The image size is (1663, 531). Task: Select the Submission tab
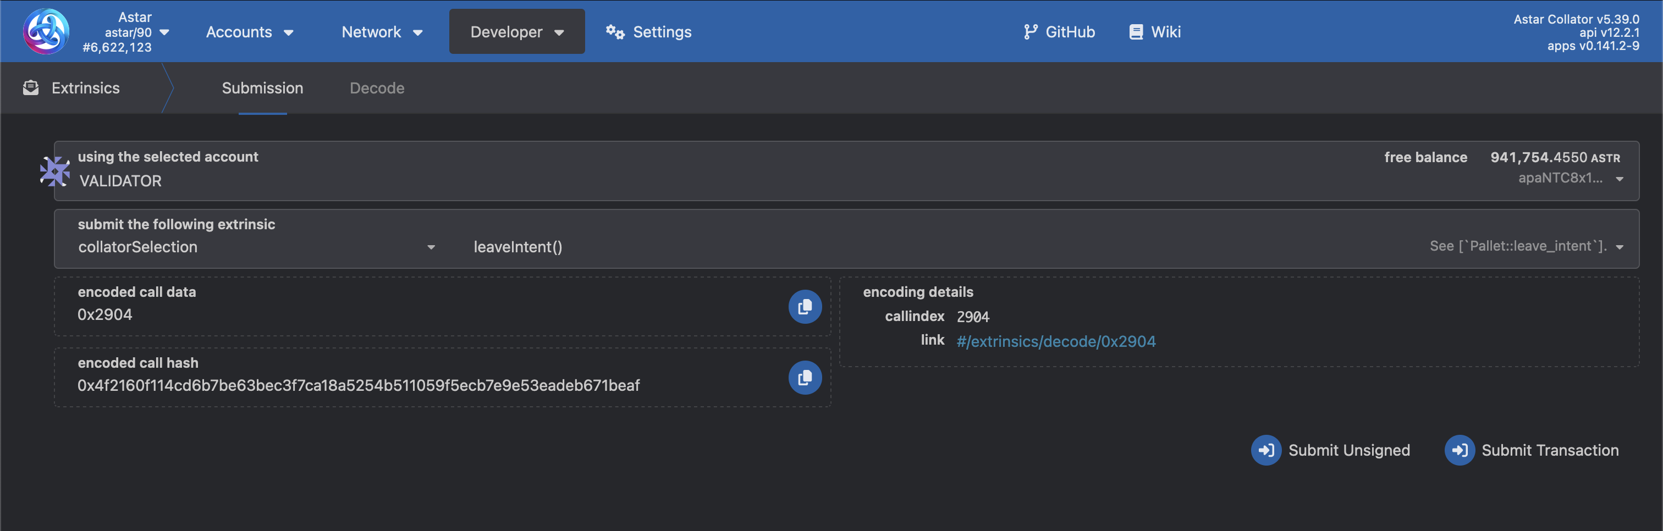(262, 88)
